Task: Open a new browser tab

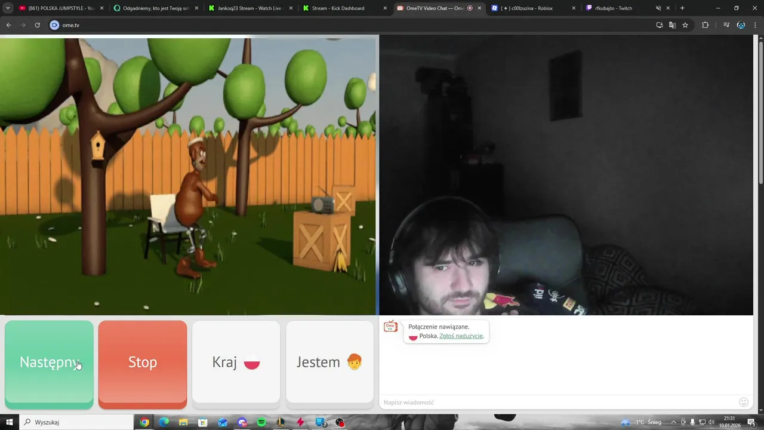Action: [x=682, y=8]
